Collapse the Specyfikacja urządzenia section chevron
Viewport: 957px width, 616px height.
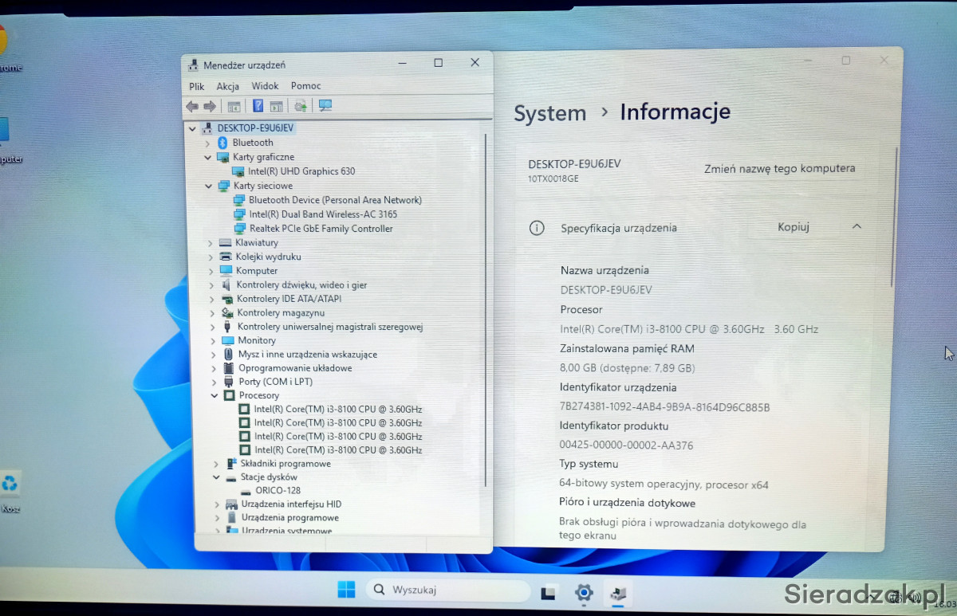coord(857,227)
